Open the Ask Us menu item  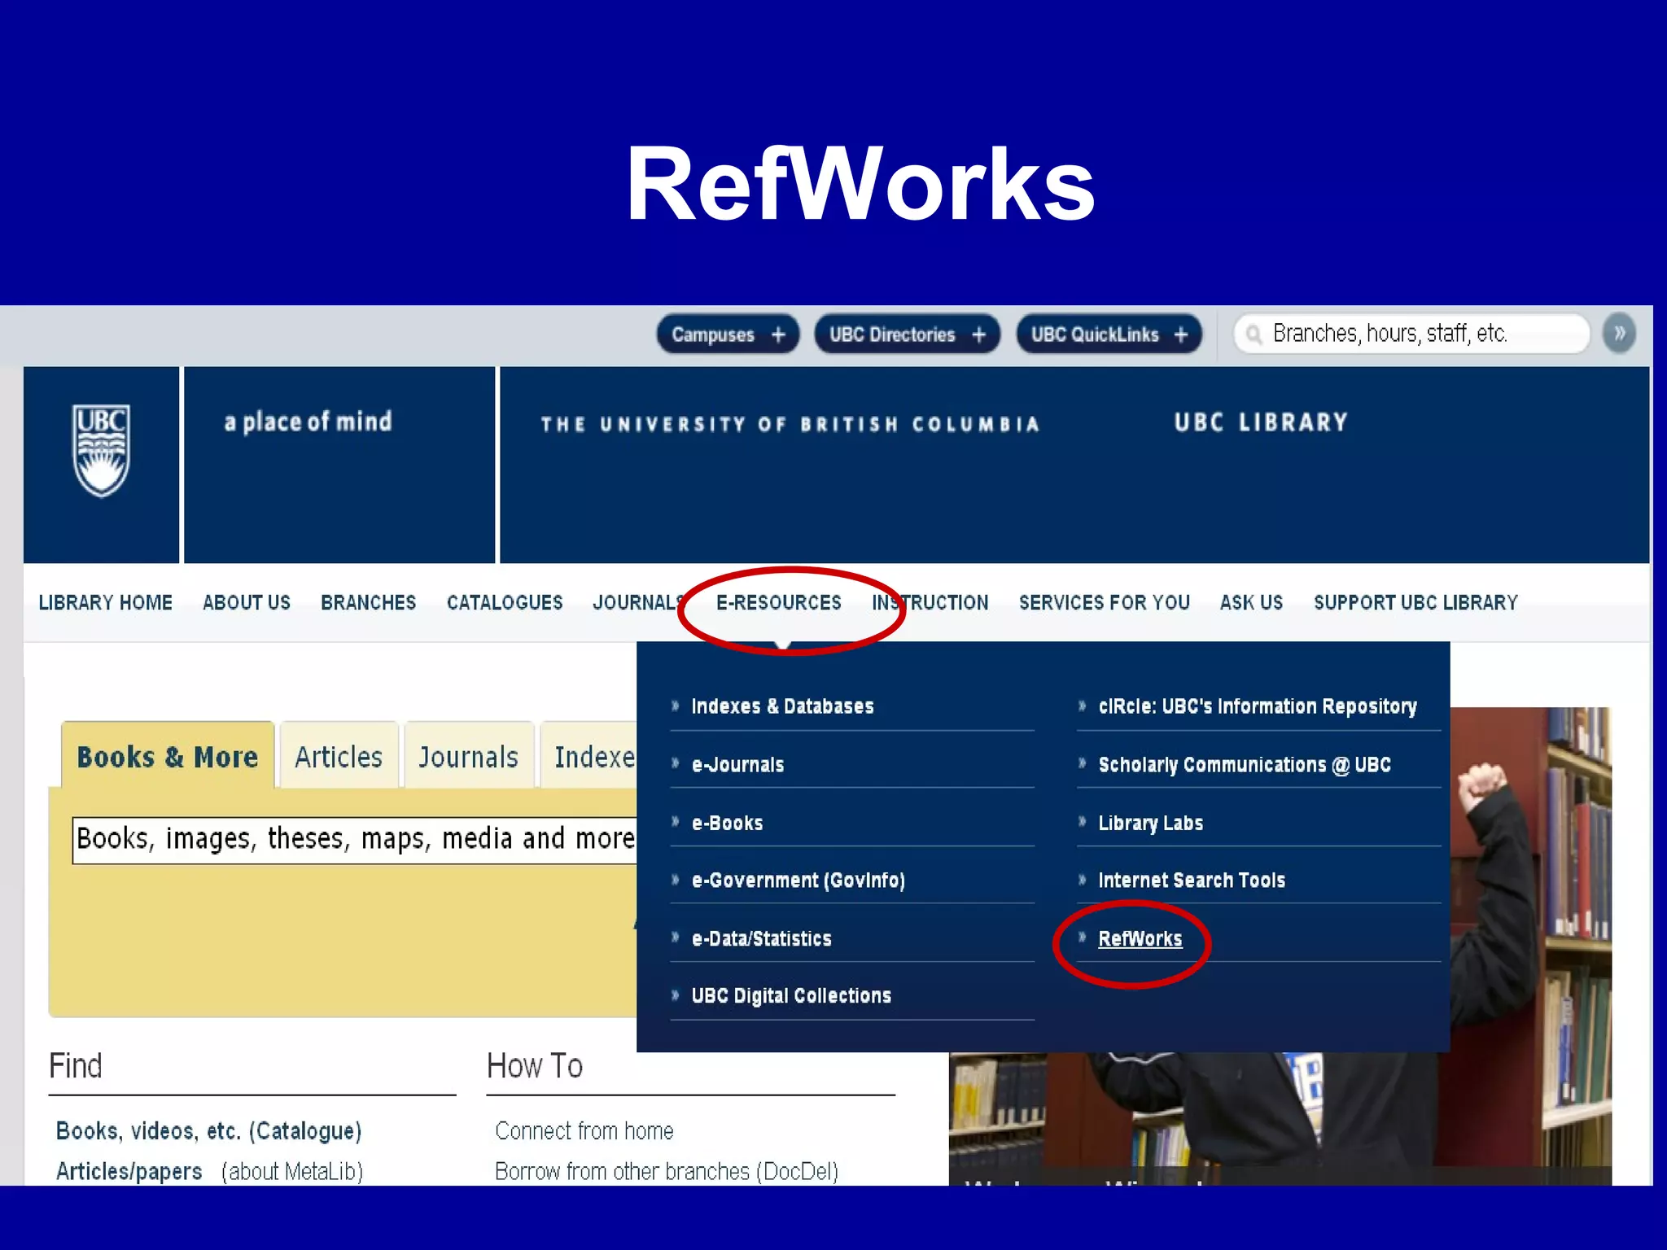(1251, 603)
